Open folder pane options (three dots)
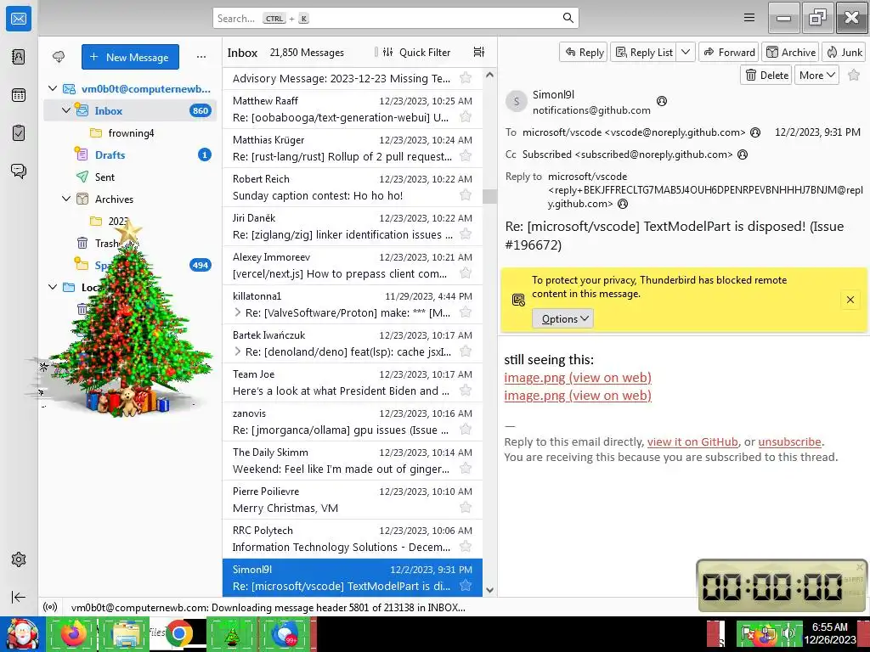This screenshot has width=870, height=652. pyautogui.click(x=201, y=57)
